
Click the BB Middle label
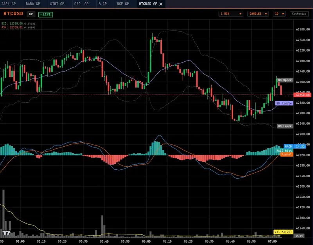(x=284, y=103)
